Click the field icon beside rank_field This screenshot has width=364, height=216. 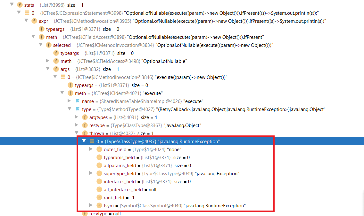click(x=99, y=197)
